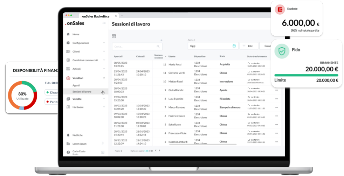This screenshot has width=344, height=176.
Task: Click the Articoli grid icon
Action: [x=68, y=69]
